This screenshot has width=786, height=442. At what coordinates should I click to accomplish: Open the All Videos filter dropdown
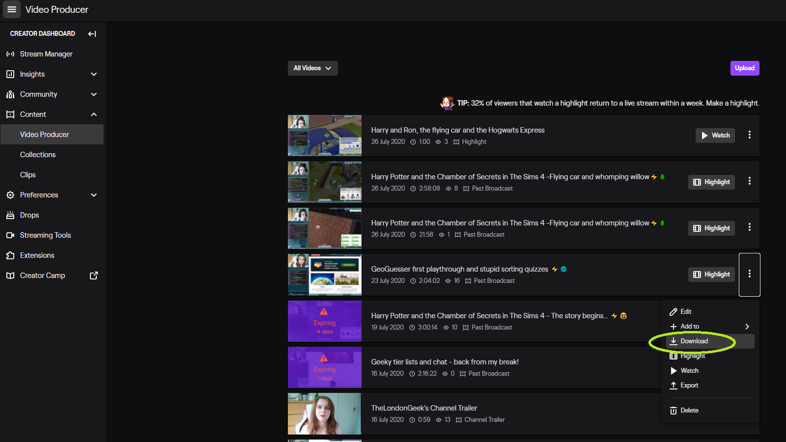[x=312, y=68]
